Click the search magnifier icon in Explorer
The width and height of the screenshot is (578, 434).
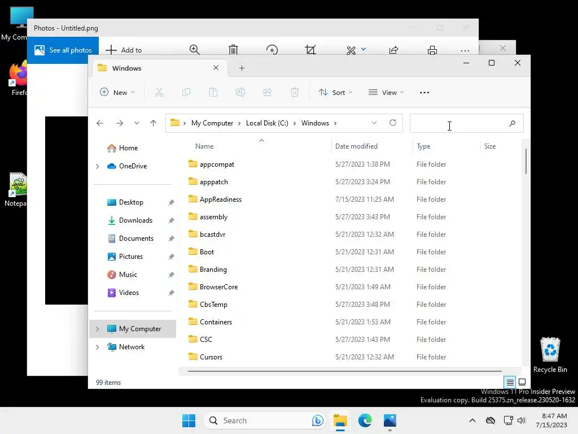[512, 123]
